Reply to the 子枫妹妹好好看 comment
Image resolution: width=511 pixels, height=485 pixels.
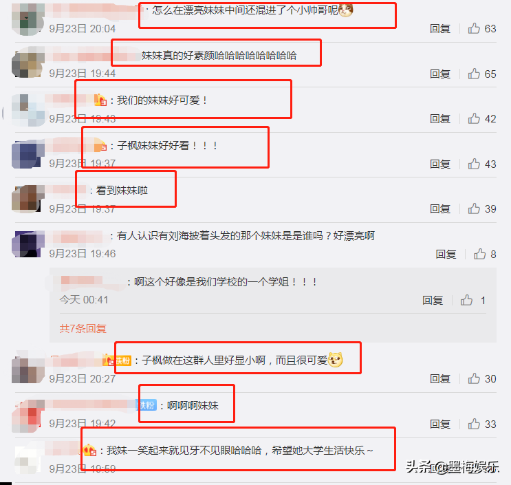tap(440, 164)
